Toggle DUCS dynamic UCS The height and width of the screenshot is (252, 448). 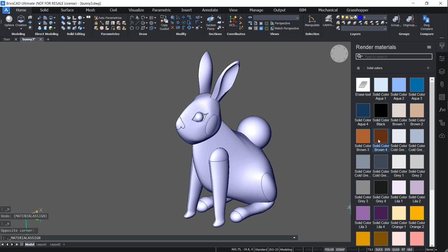pos(379,249)
